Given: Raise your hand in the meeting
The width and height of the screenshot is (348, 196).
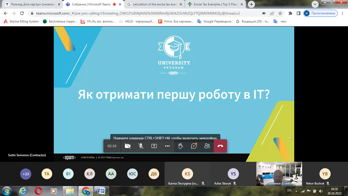Looking at the screenshot, I should click(x=181, y=146).
